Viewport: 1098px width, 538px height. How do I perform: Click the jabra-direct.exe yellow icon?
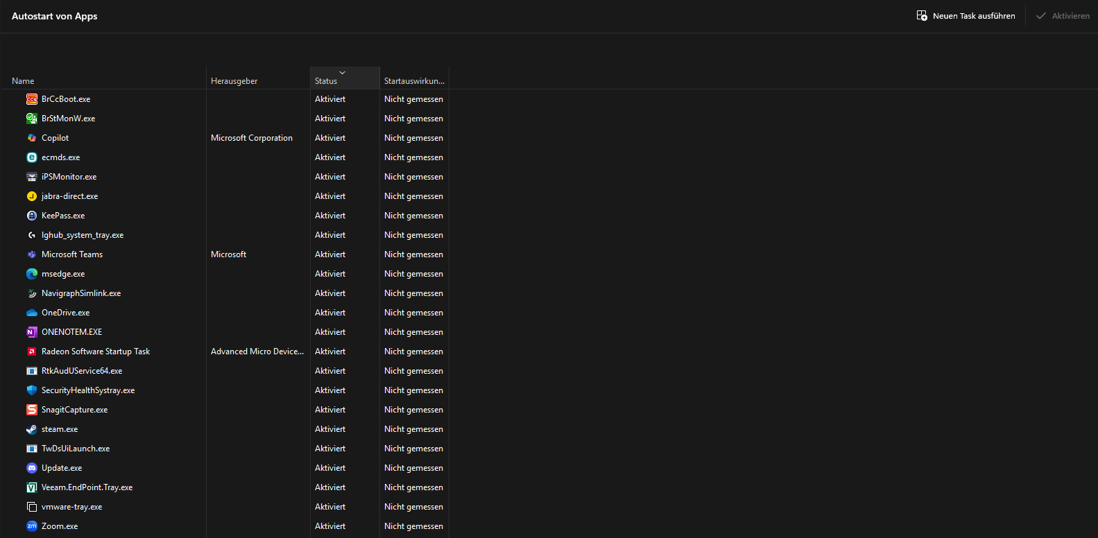pos(32,196)
